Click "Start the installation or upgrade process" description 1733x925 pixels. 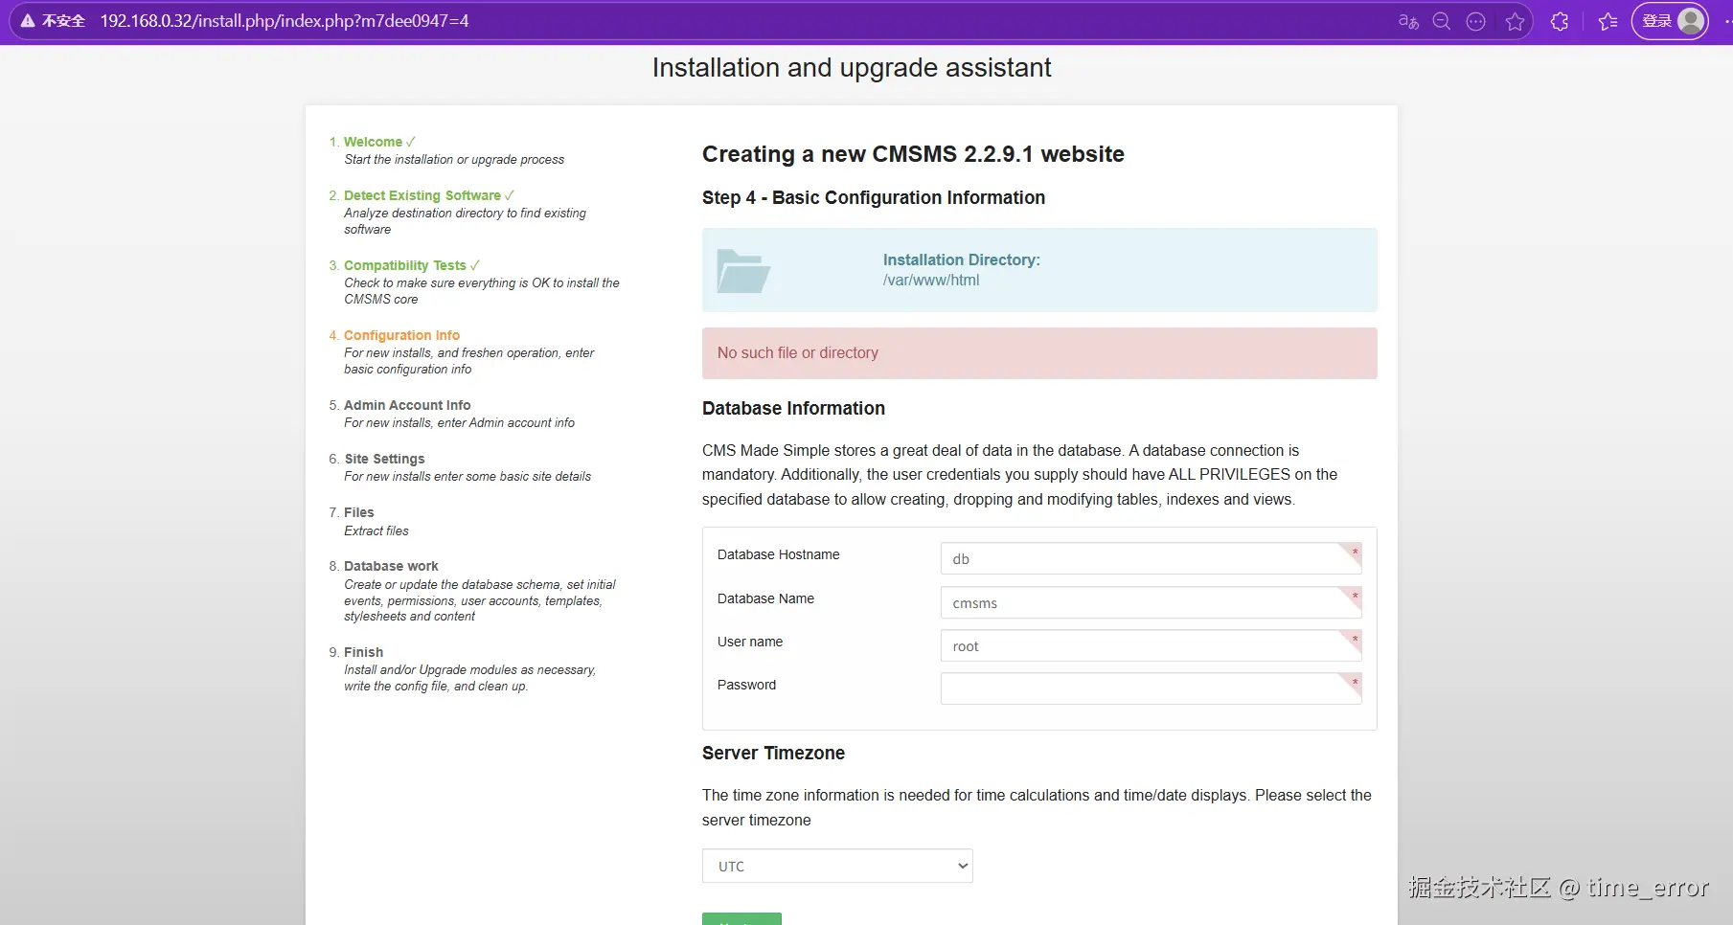[x=454, y=160]
